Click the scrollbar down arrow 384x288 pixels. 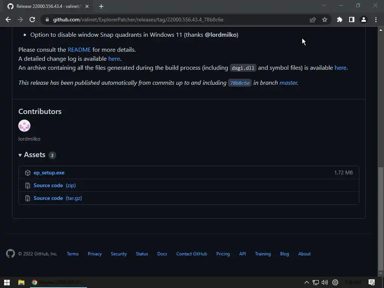[381, 273]
